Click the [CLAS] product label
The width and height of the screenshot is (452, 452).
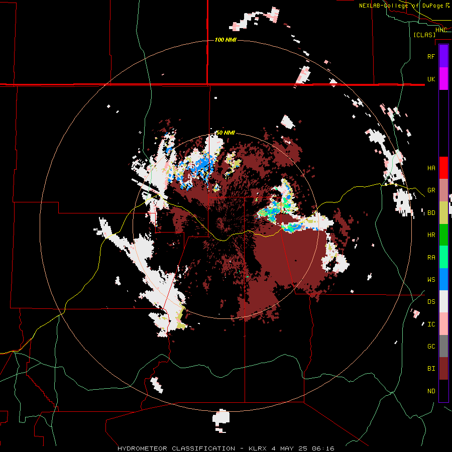424,35
